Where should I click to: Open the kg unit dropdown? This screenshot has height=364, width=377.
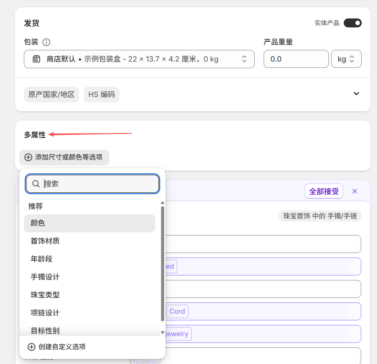click(x=346, y=59)
